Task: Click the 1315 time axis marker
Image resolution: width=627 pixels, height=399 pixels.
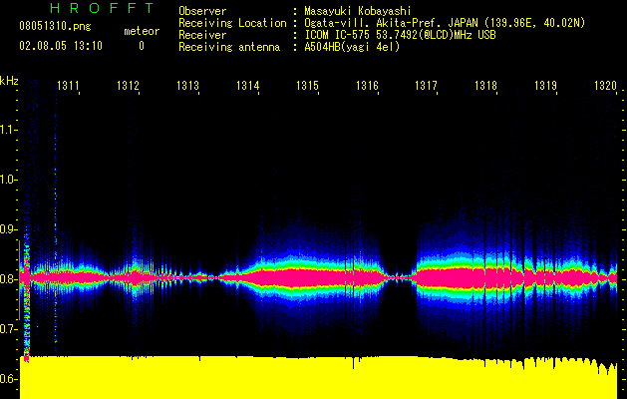Action: [307, 86]
